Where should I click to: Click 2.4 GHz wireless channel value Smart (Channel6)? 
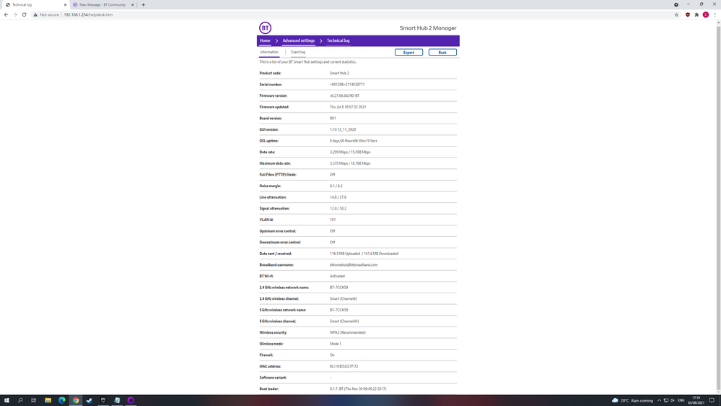(x=343, y=299)
